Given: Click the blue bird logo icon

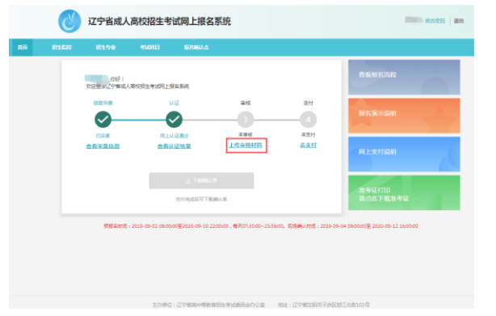Looking at the screenshot, I should click(69, 21).
